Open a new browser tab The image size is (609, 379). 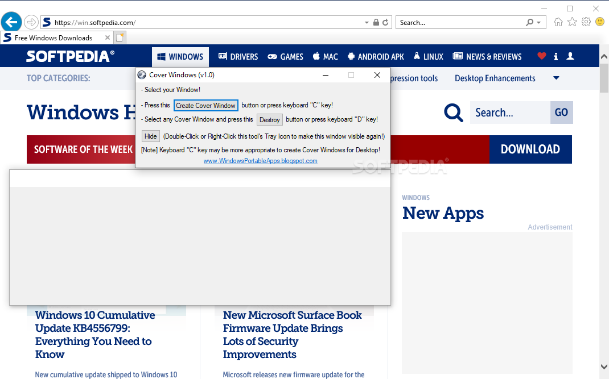pos(120,38)
